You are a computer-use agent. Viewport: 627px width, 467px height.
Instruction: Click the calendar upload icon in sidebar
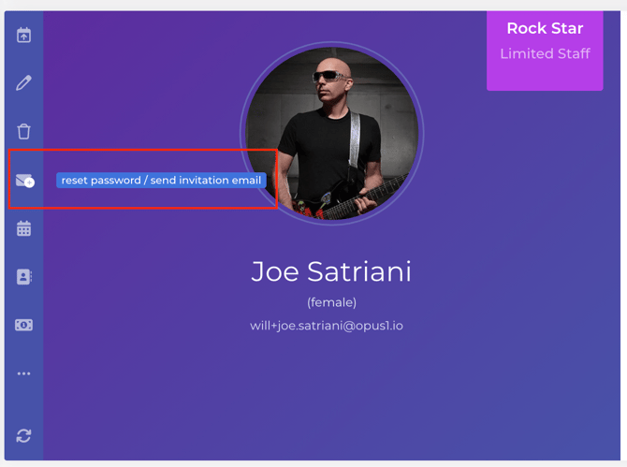point(23,35)
